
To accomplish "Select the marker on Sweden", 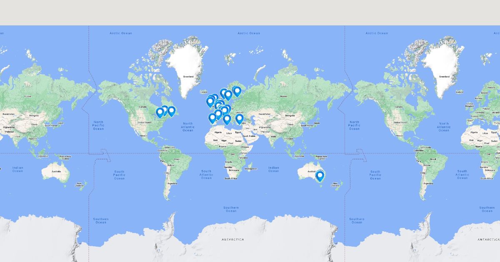I will 228,95.
